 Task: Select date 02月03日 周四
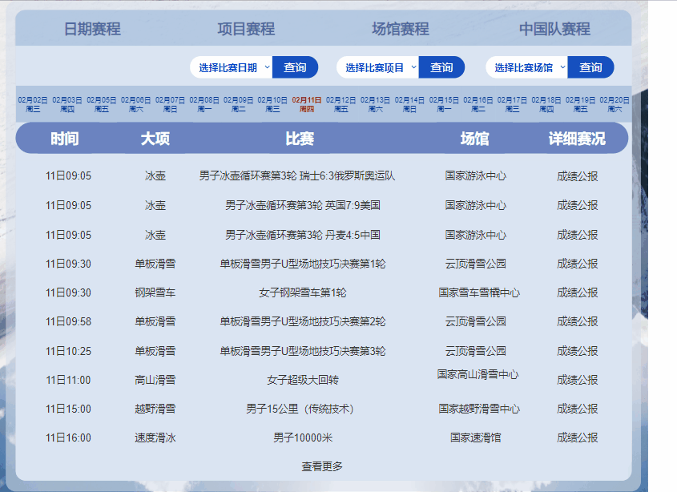tap(67, 104)
